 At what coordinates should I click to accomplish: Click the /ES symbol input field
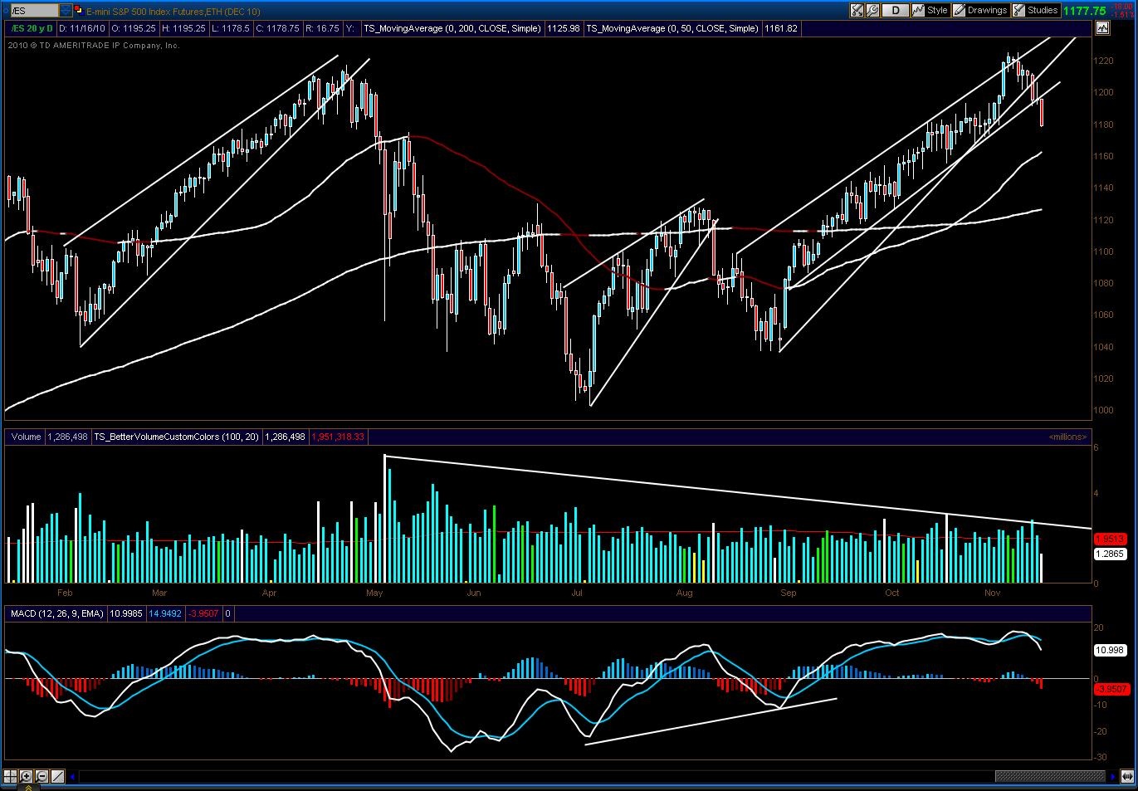coord(34,11)
